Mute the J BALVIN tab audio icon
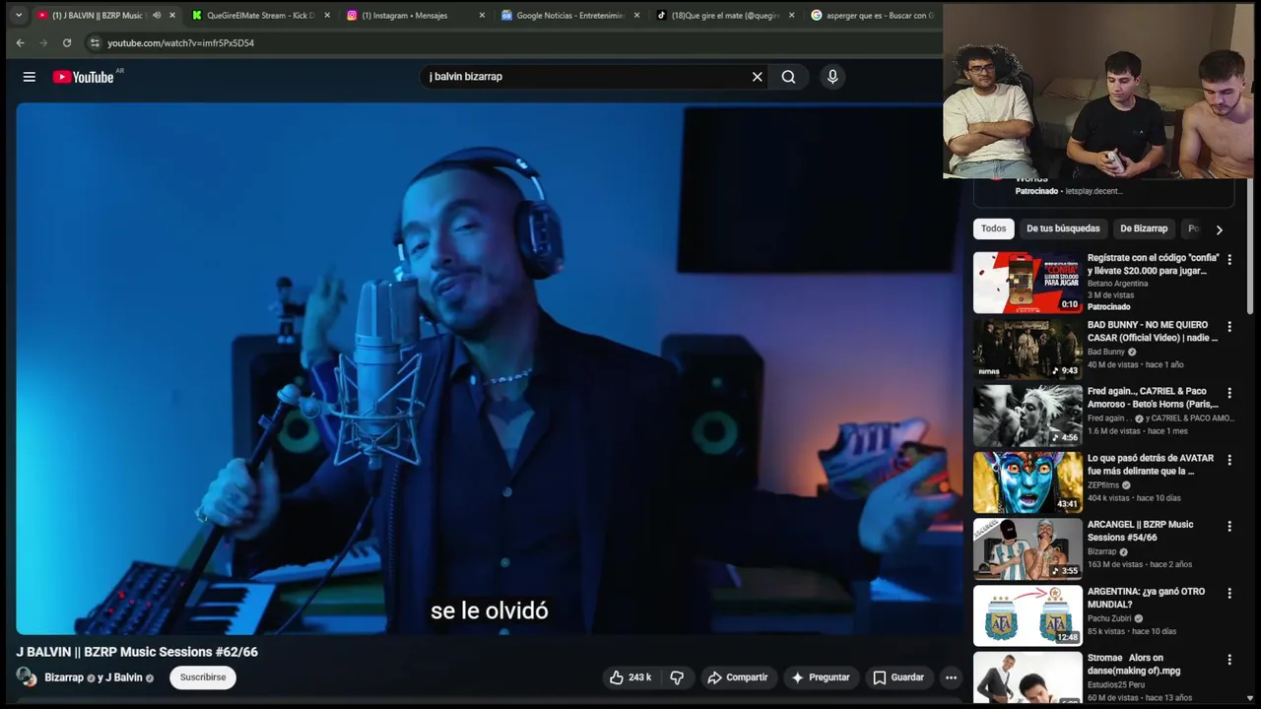The height and width of the screenshot is (709, 1261). tap(156, 15)
